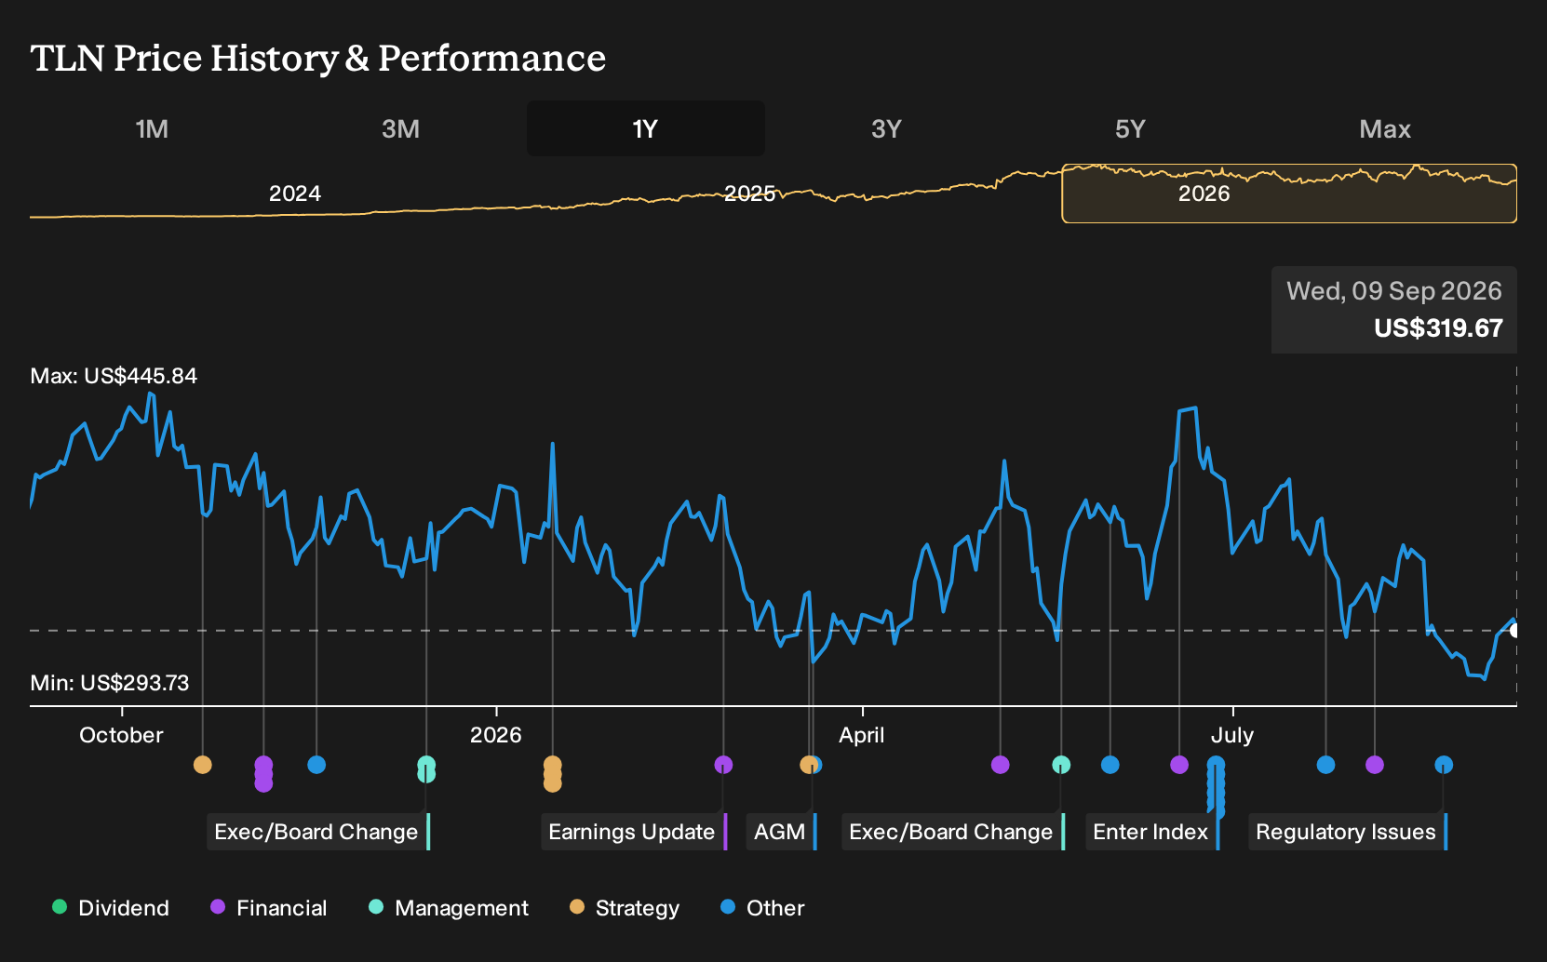Screen dimensions: 1547x962
Task: Open the Earnings Update event label
Action: point(634,832)
